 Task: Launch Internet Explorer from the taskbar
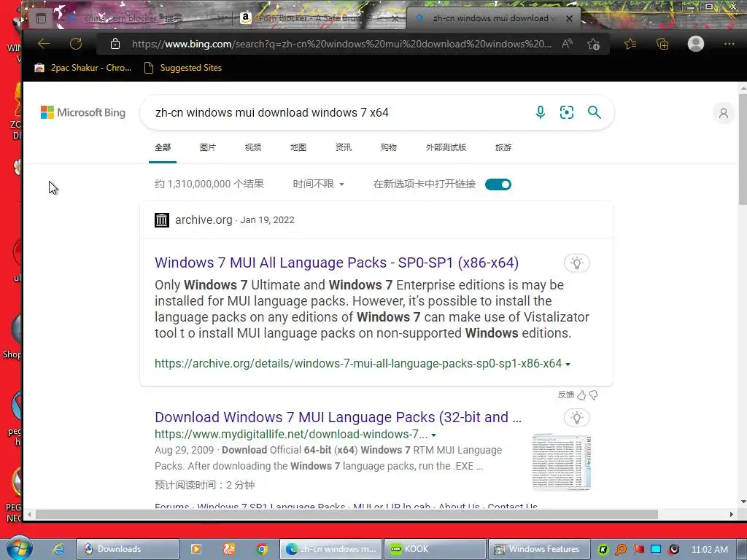[x=58, y=549]
